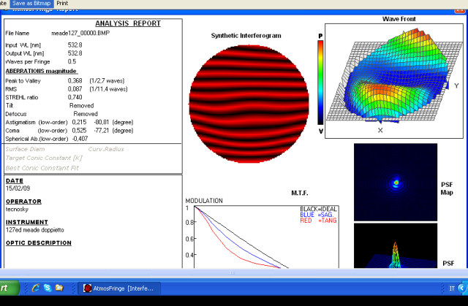Click Coma angle -77,21
The width and height of the screenshot is (468, 306).
[x=102, y=131]
